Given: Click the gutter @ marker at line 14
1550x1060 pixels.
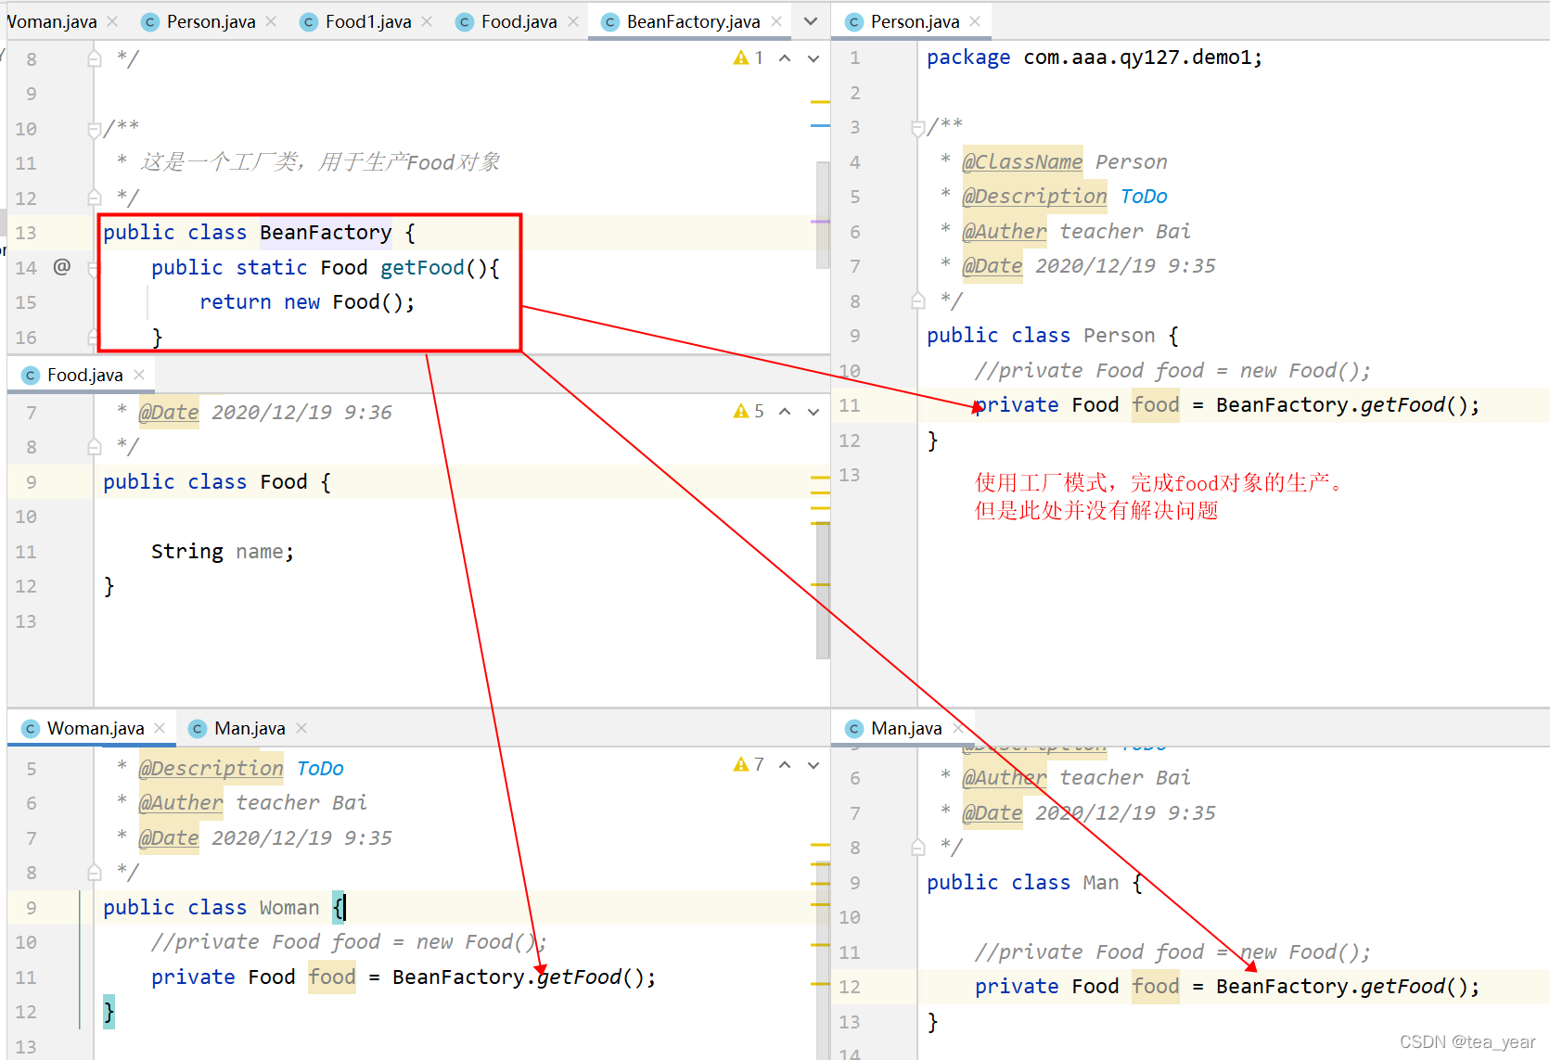Looking at the screenshot, I should coord(61,267).
